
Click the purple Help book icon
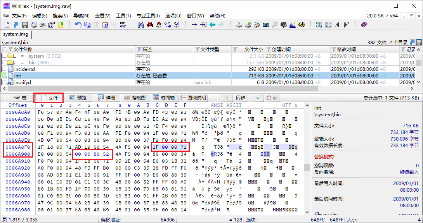click(364, 25)
